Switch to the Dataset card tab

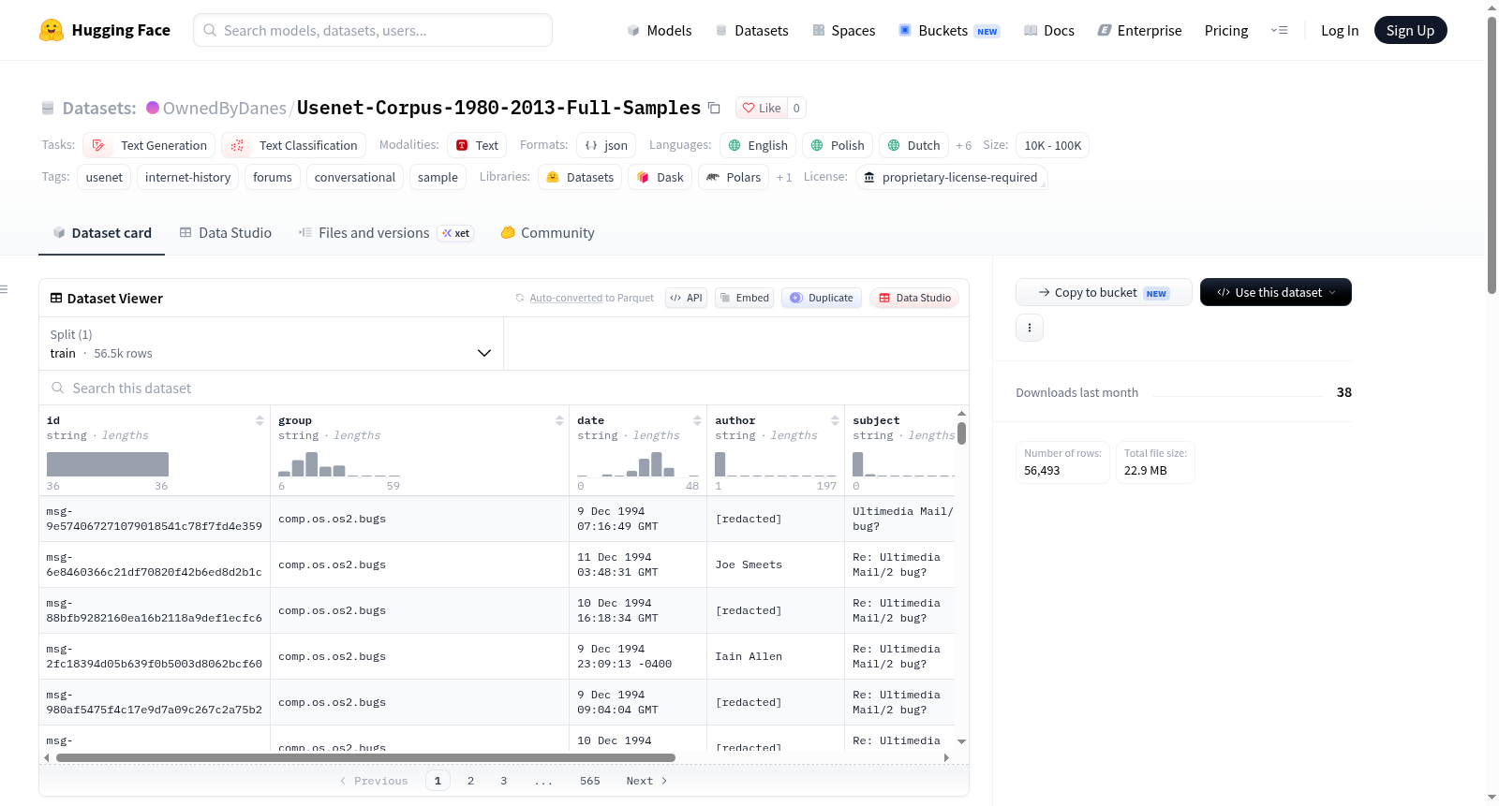[101, 232]
